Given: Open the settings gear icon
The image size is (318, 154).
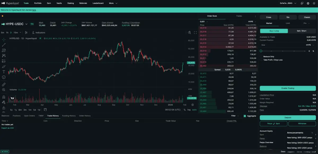Looking at the screenshot, I should (314, 3).
